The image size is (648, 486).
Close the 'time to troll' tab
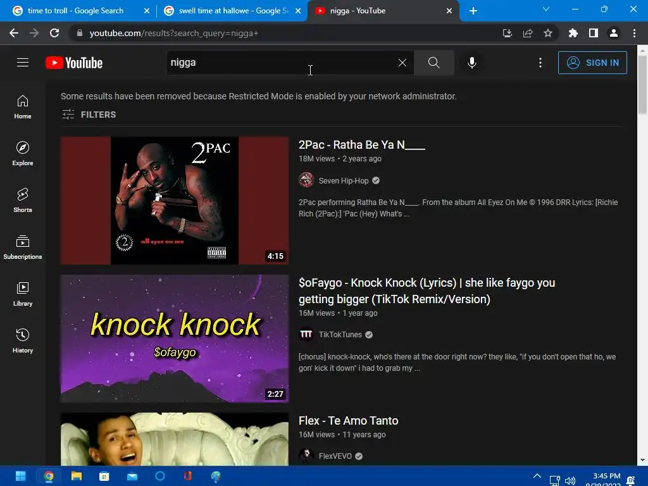tap(147, 11)
